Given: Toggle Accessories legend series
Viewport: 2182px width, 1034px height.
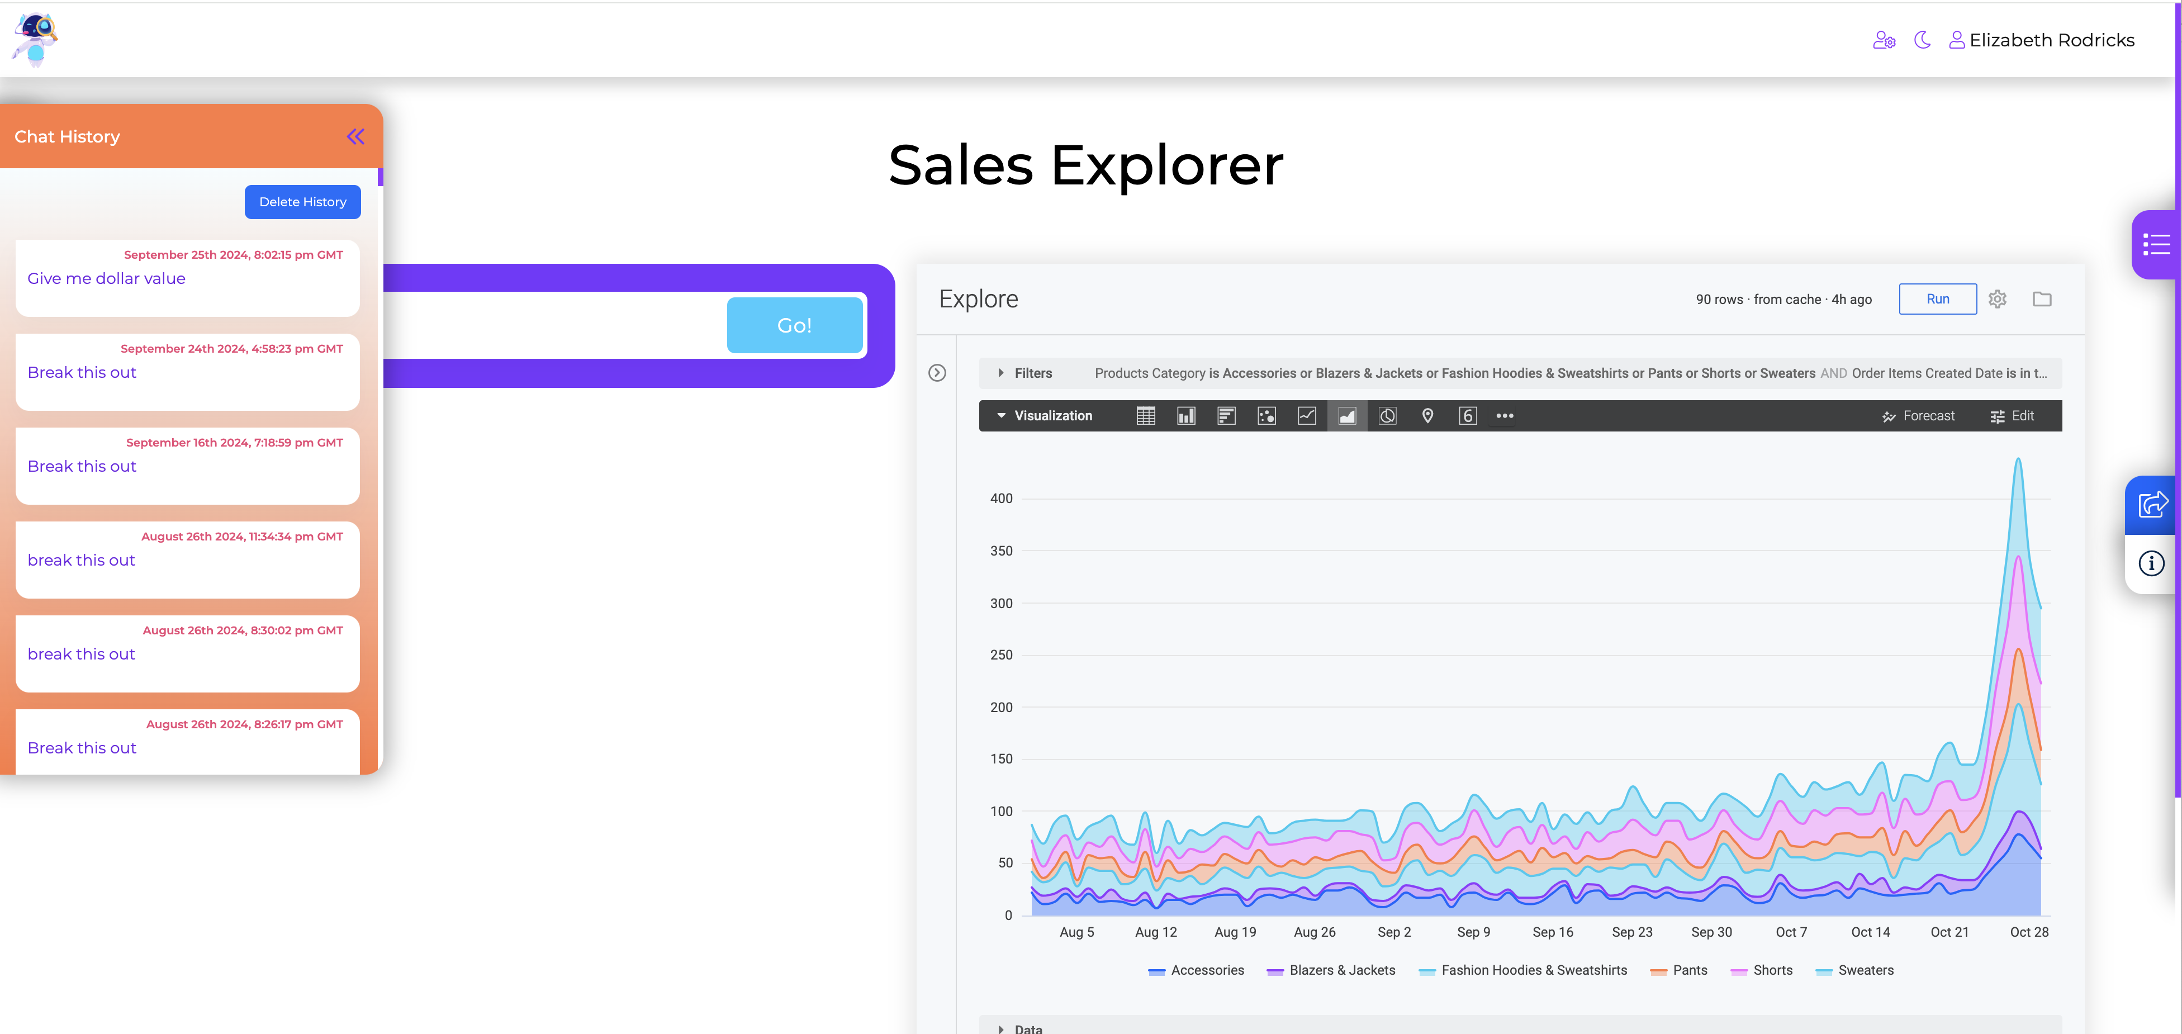Looking at the screenshot, I should pyautogui.click(x=1196, y=970).
